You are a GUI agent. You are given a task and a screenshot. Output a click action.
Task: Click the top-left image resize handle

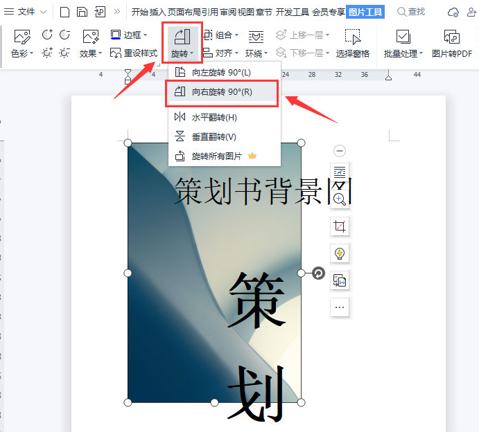(x=128, y=143)
